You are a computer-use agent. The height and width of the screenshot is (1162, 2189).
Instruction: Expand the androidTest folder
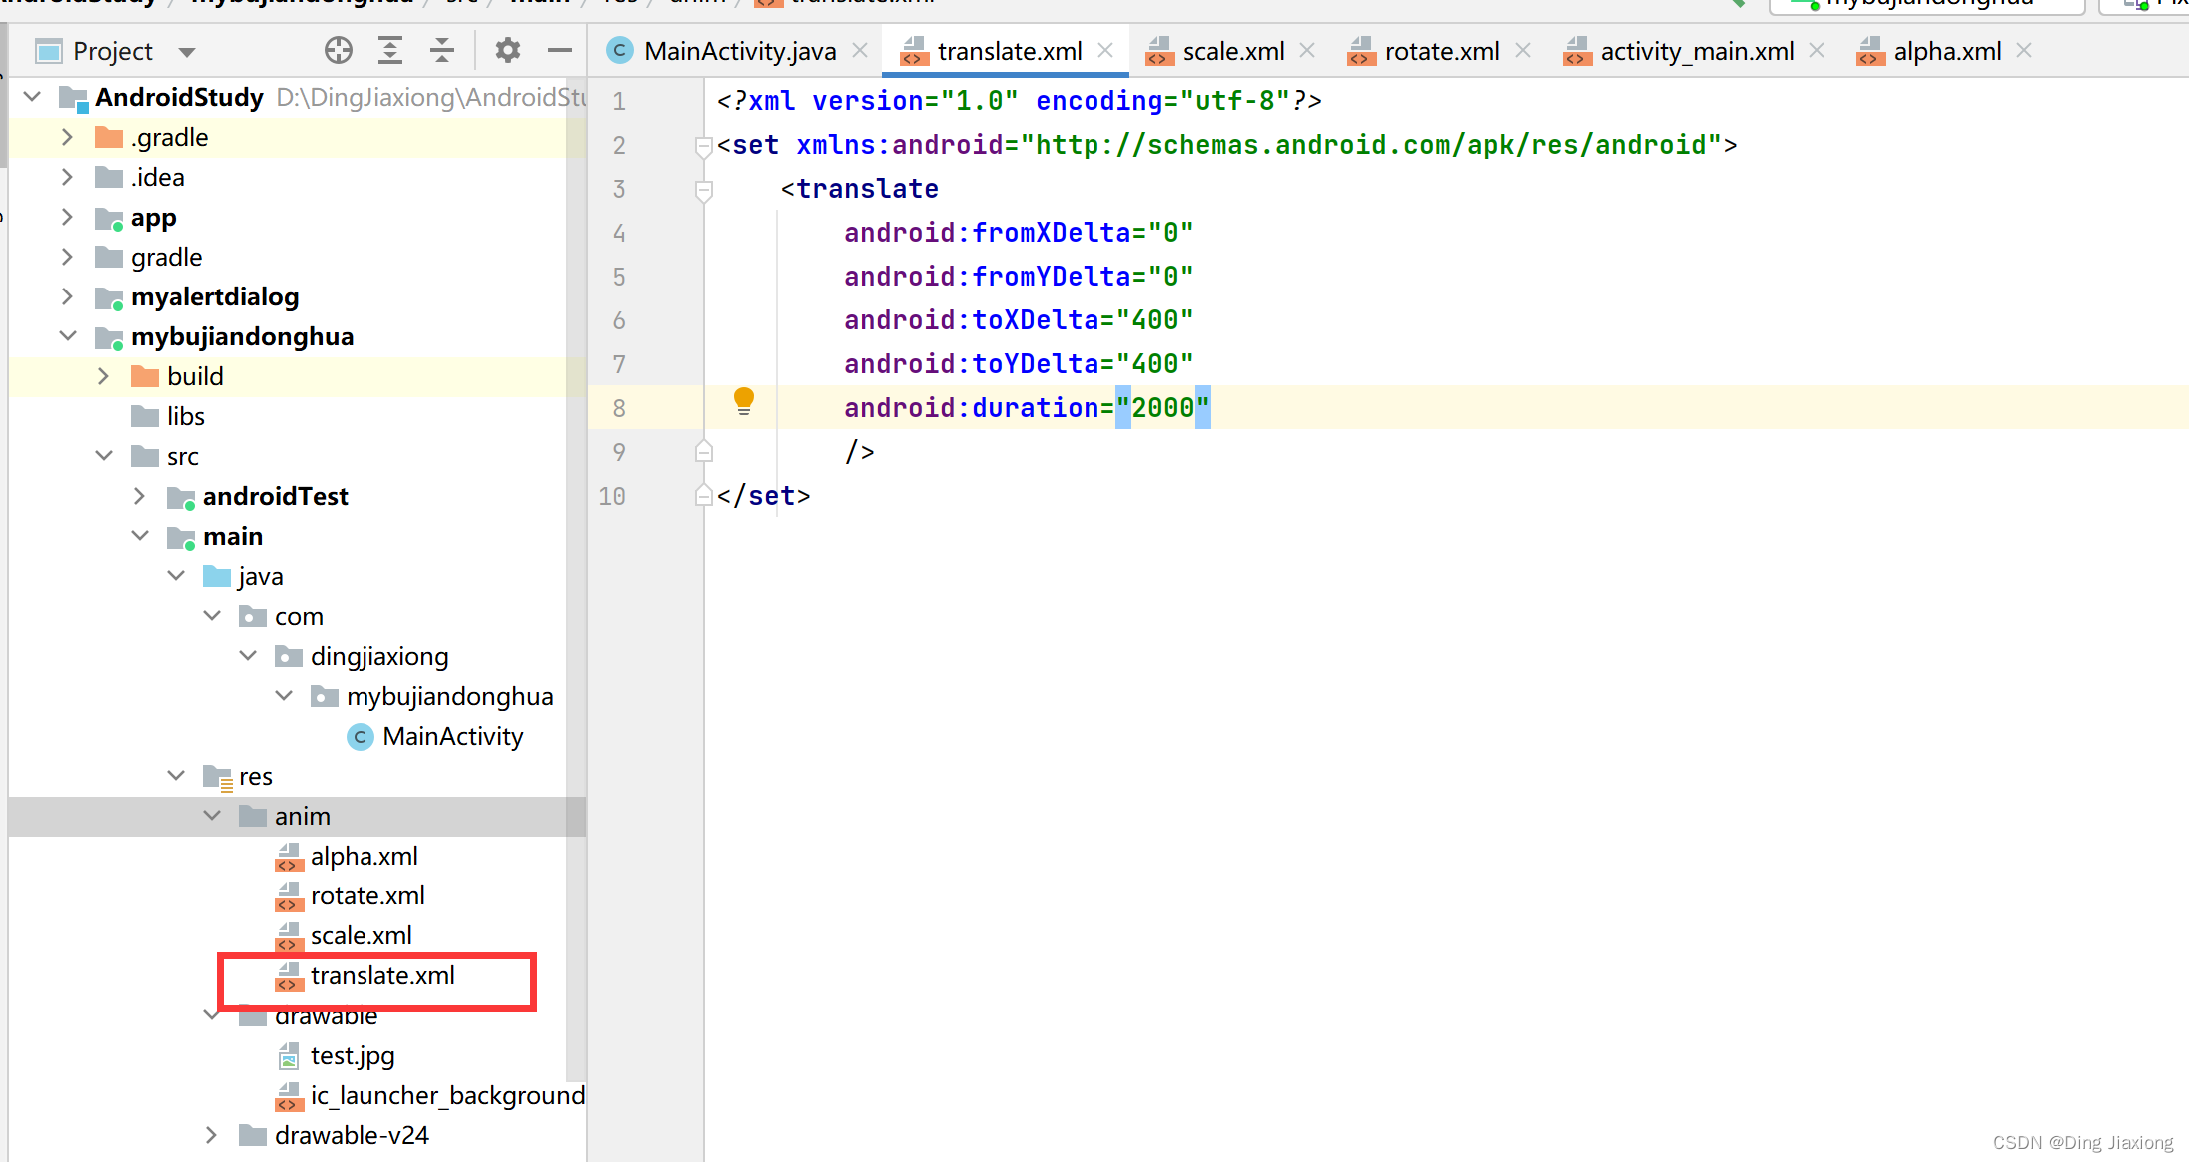[140, 496]
